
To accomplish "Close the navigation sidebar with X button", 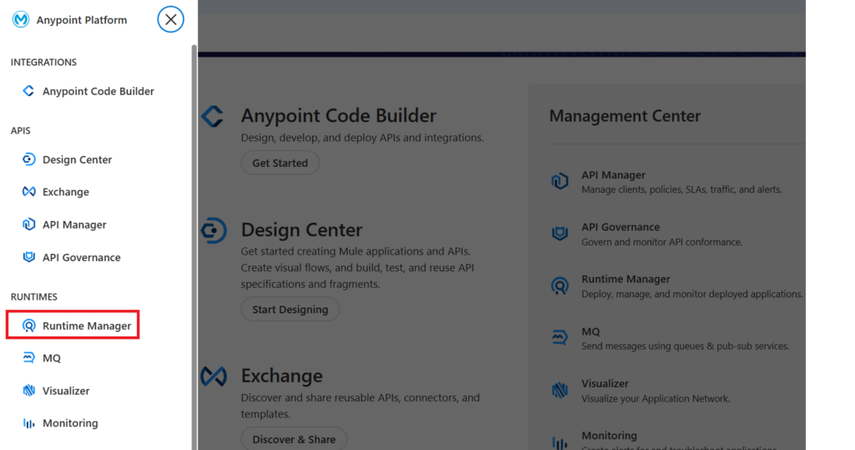I will click(170, 20).
